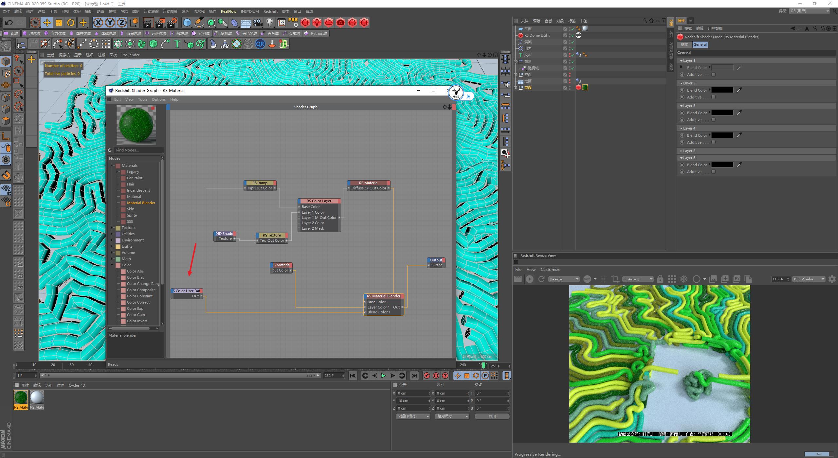
Task: Click the 应用 button in the coordinates panel
Action: click(492, 416)
